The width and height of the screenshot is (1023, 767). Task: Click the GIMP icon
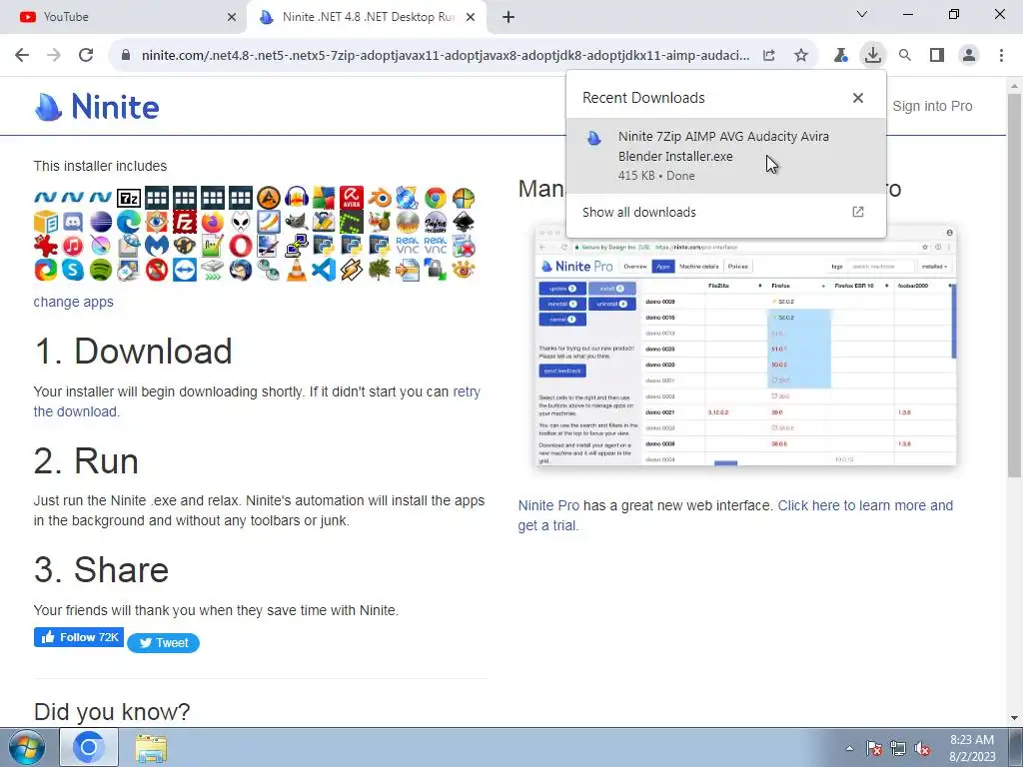click(x=296, y=222)
